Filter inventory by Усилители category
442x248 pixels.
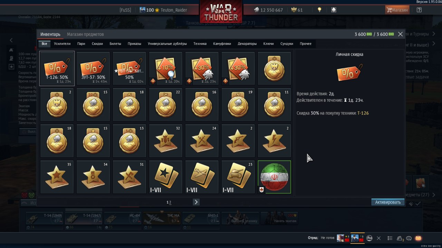[x=62, y=44]
